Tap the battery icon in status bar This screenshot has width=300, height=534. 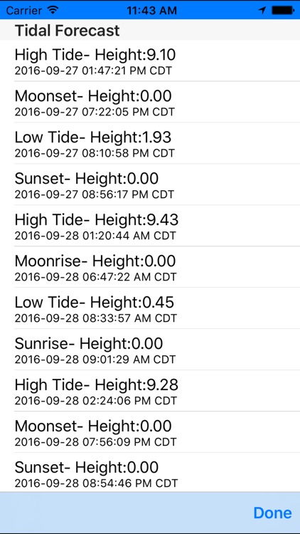coord(283,11)
